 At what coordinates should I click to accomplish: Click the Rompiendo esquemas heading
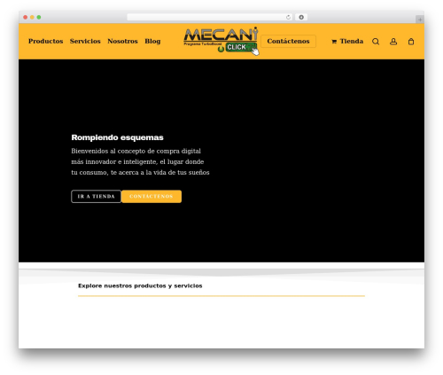click(117, 137)
